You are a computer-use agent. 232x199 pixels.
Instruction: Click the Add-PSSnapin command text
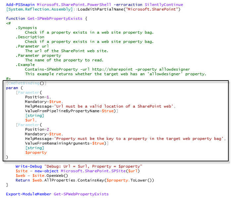click(x=20, y=5)
